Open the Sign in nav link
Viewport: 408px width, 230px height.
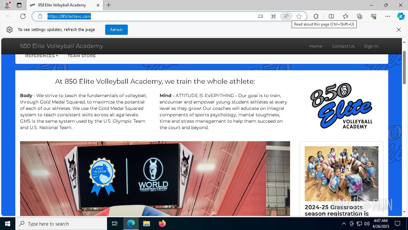[x=371, y=46]
